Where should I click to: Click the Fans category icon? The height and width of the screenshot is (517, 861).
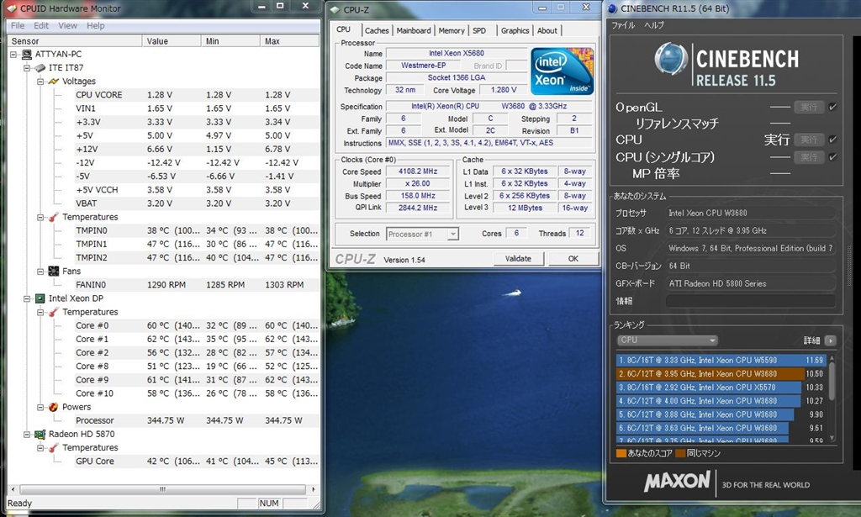tap(54, 272)
